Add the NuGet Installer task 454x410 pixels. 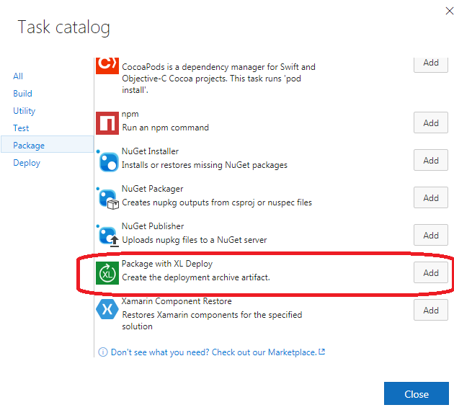pyautogui.click(x=431, y=160)
